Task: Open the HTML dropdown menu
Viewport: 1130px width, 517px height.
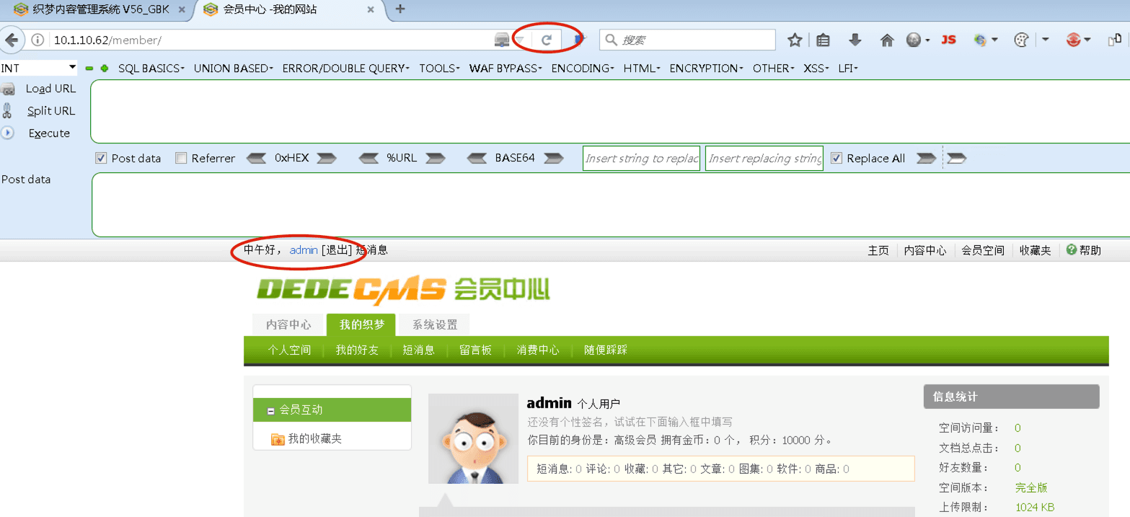Action: pos(642,69)
